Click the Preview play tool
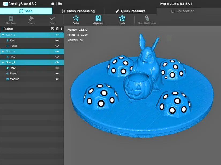 coord(31,20)
